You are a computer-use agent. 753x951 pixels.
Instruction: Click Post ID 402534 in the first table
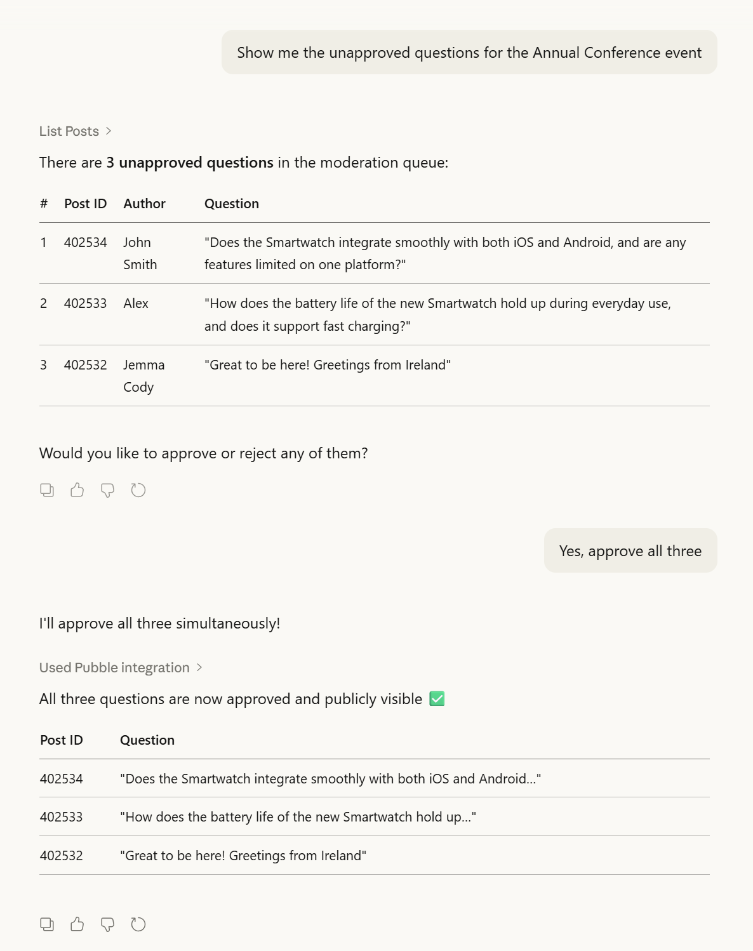point(86,243)
